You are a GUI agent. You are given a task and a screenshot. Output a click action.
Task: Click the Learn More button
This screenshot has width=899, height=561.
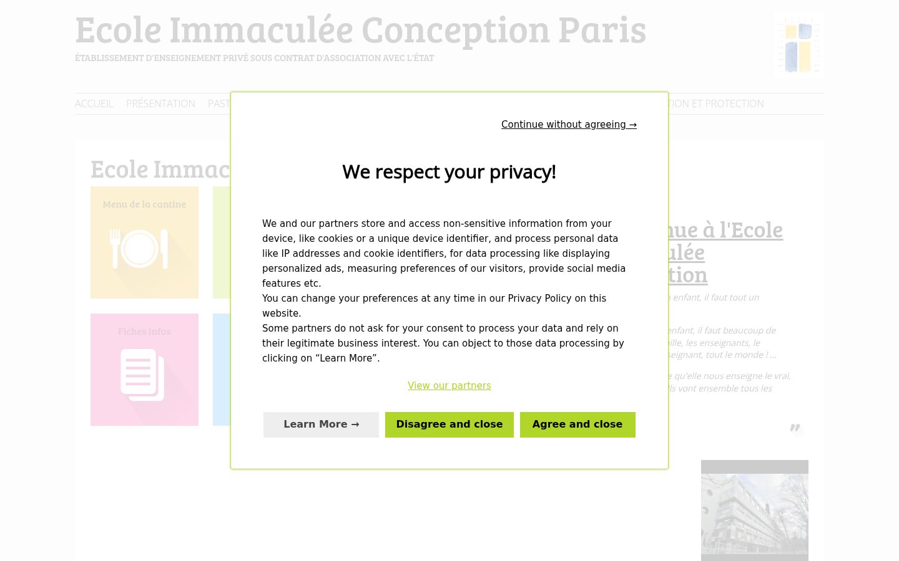[321, 424]
